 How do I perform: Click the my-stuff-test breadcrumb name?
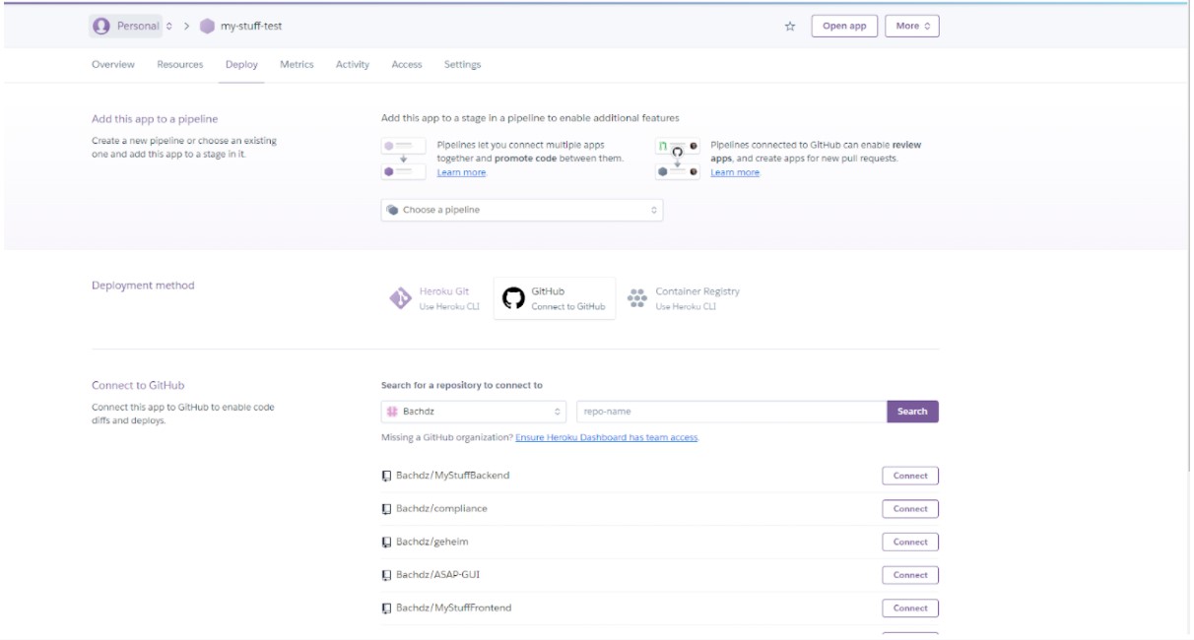point(251,27)
